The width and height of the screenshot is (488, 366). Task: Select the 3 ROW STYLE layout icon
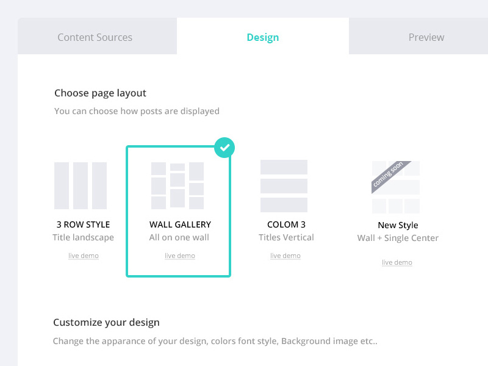[81, 185]
